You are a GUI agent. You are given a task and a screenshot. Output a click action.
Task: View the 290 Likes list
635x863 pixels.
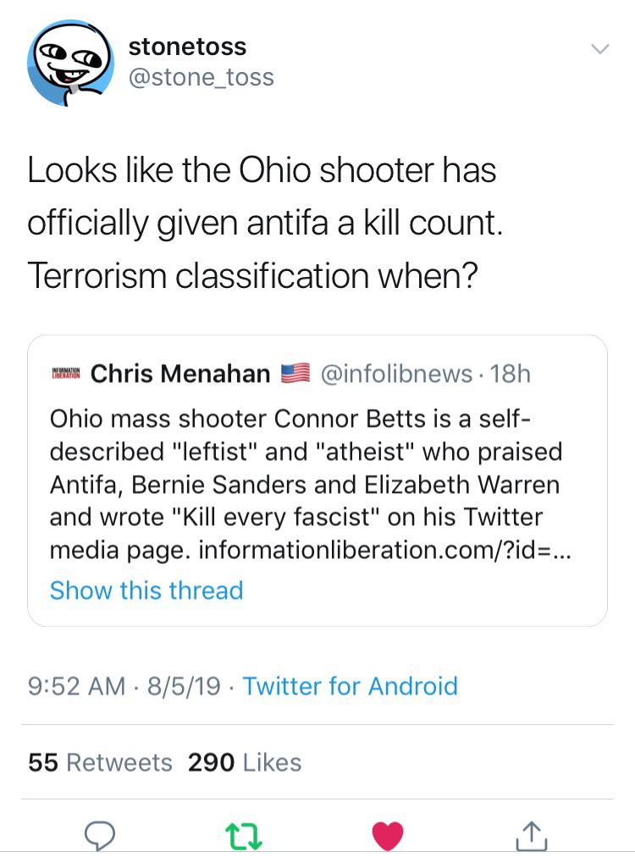point(245,762)
